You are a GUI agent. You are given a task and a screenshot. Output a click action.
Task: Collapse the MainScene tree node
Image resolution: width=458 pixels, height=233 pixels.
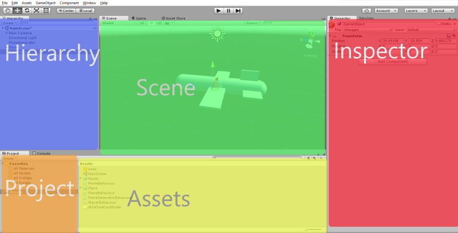click(x=3, y=28)
